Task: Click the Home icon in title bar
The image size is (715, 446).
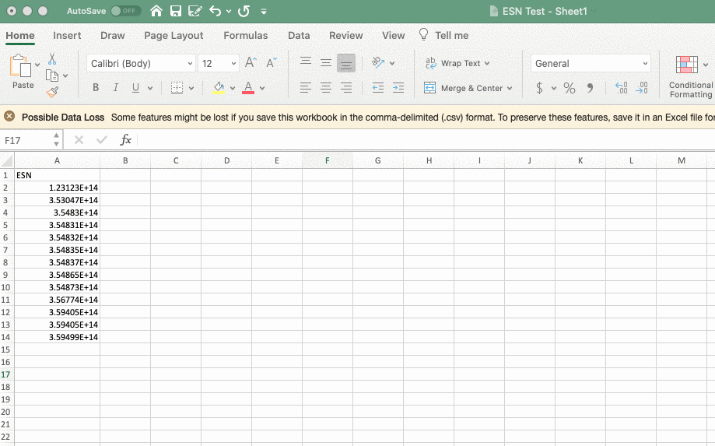Action: point(156,11)
